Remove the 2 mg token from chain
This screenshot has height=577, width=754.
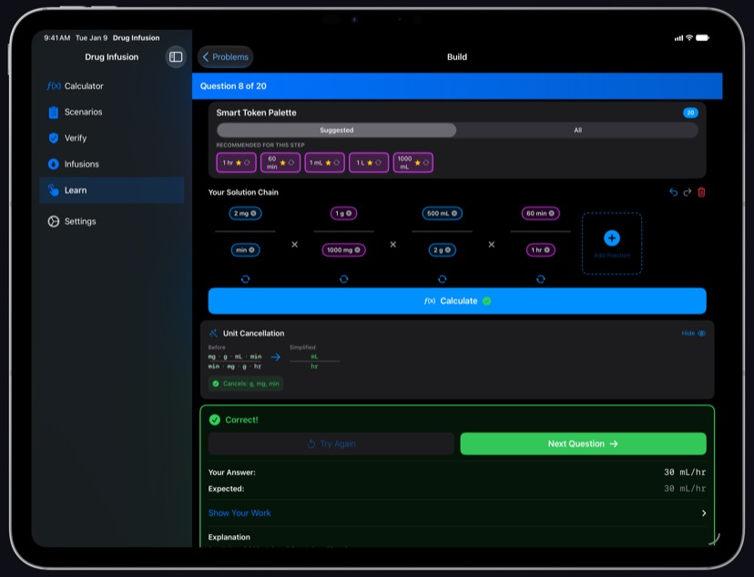[x=253, y=213]
